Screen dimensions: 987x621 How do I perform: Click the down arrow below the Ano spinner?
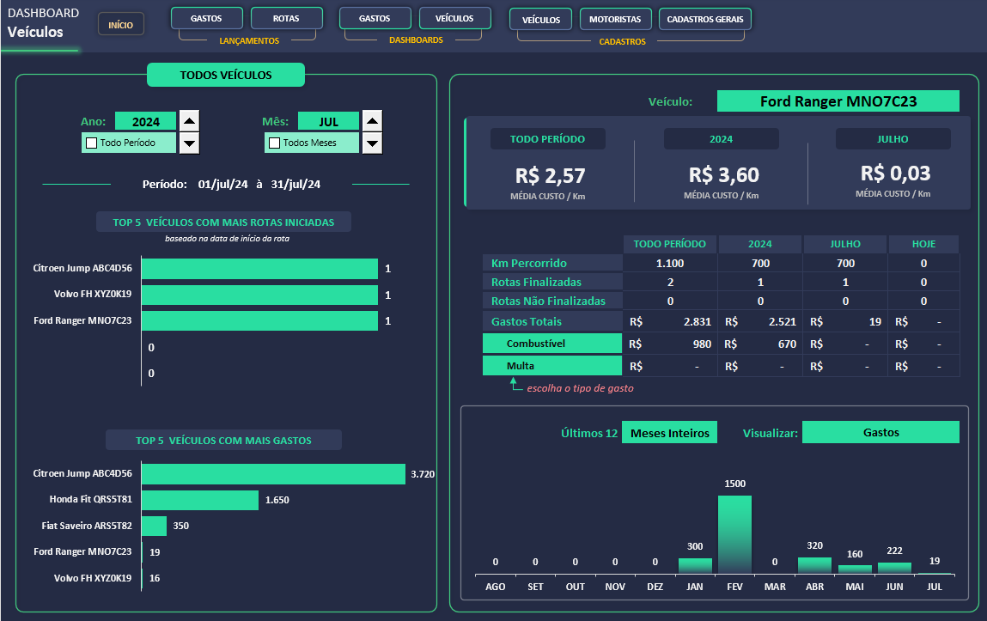(x=190, y=143)
